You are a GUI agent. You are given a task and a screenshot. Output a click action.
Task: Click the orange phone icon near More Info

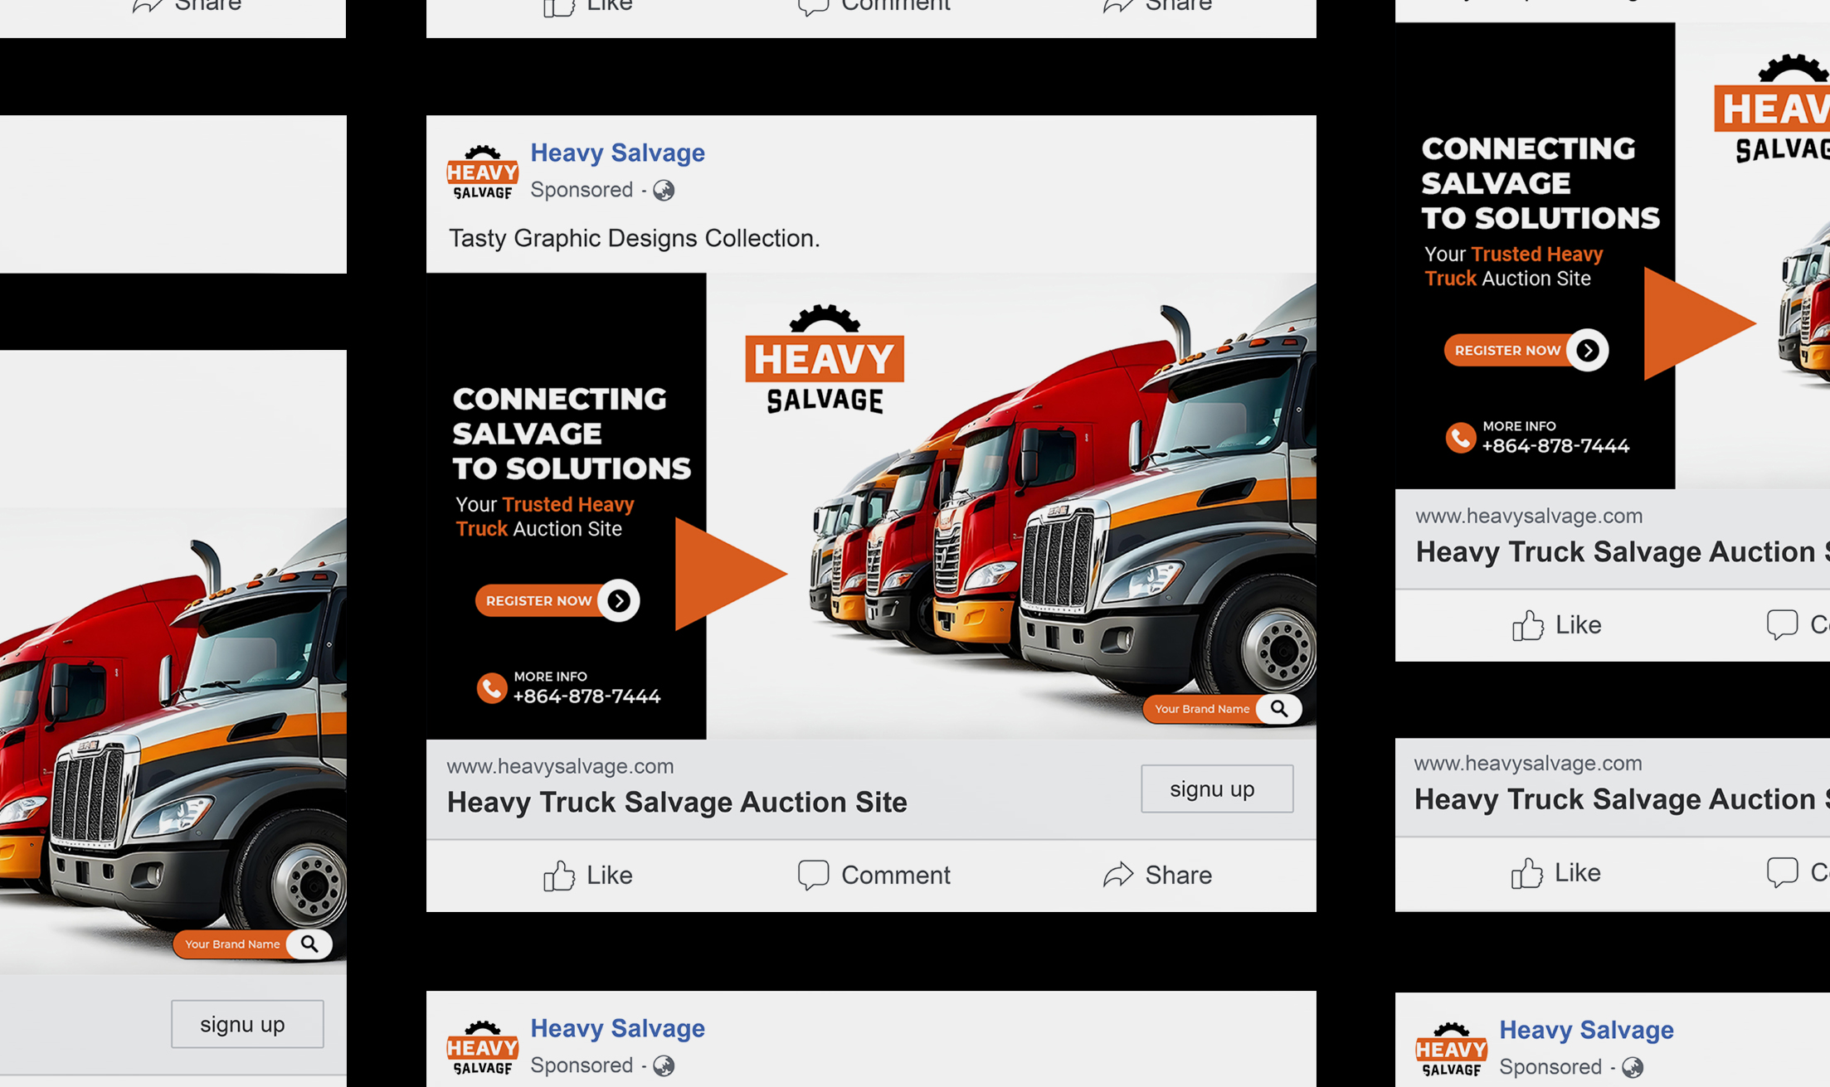tap(491, 688)
